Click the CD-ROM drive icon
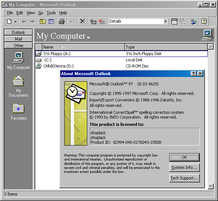 [39, 66]
